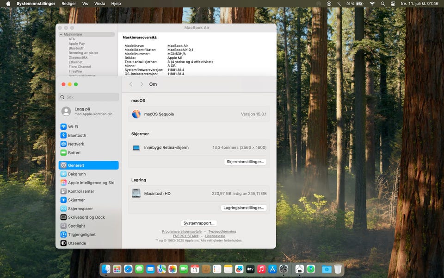Open the Batteri settings pane
Image resolution: width=444 pixels, height=278 pixels.
(x=74, y=153)
